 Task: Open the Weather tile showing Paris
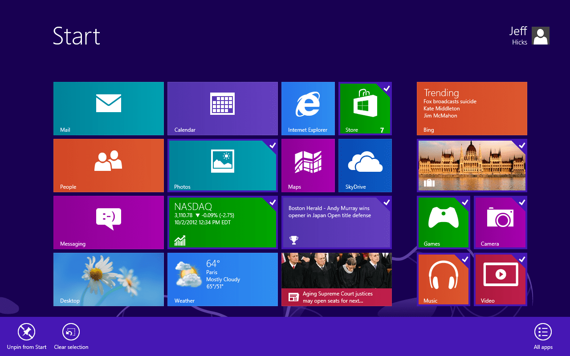[x=223, y=279]
